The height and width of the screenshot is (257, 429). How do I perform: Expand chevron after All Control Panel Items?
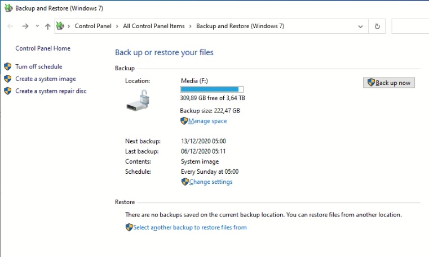pos(191,26)
